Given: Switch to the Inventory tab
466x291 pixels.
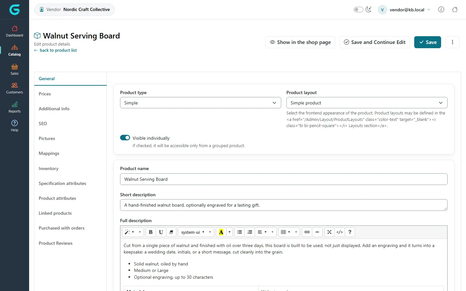Looking at the screenshot, I should (x=70, y=168).
